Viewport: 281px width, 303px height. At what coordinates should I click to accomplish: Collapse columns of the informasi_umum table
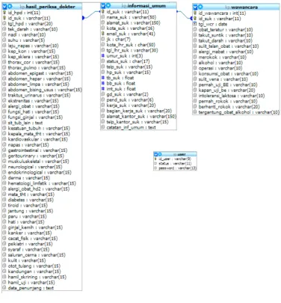[103, 5]
